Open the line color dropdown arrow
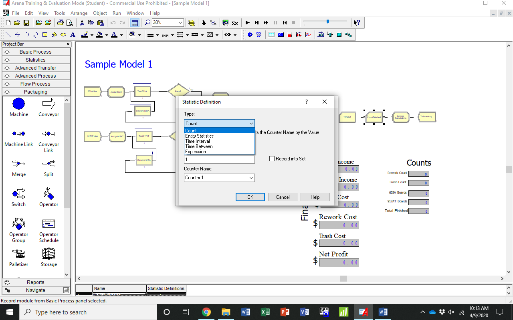The image size is (513, 320). pyautogui.click(x=92, y=35)
